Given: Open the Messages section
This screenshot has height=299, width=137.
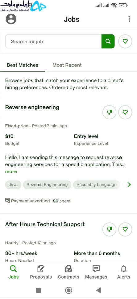Looking at the screenshot, I should (x=96, y=272).
